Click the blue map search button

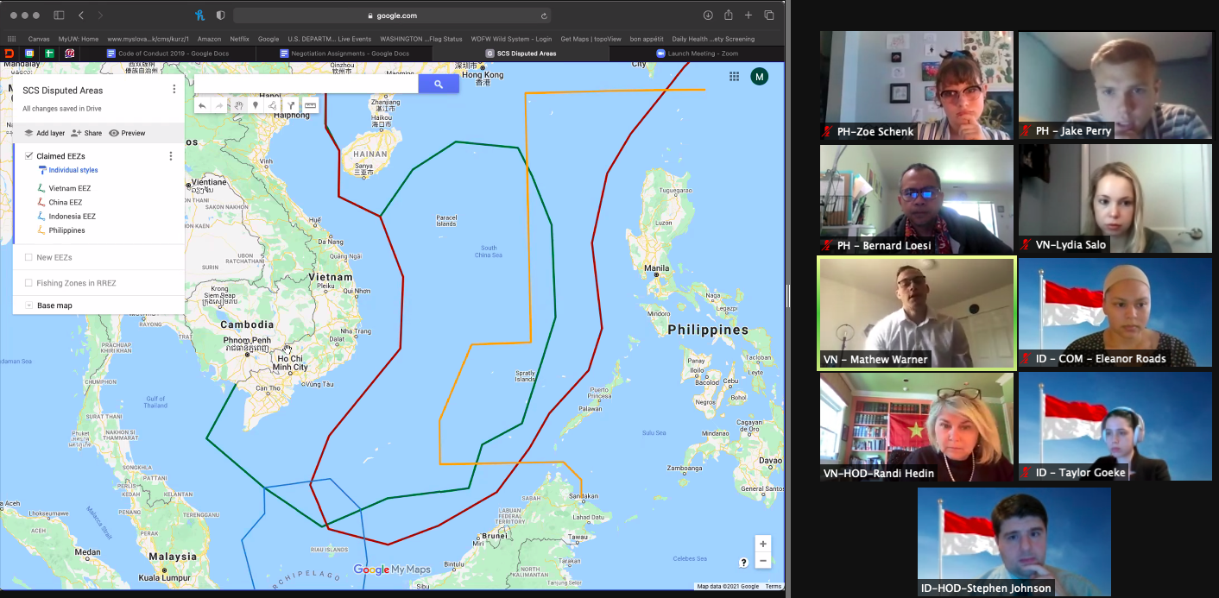point(439,84)
